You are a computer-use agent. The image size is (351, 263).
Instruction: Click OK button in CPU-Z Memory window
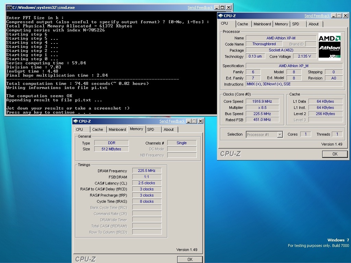[190, 260]
